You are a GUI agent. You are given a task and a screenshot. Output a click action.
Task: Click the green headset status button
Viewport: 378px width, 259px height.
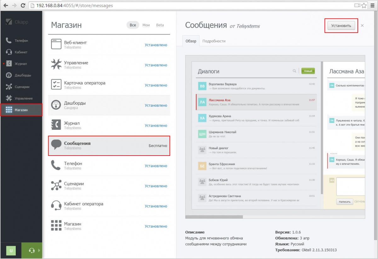click(x=31, y=251)
